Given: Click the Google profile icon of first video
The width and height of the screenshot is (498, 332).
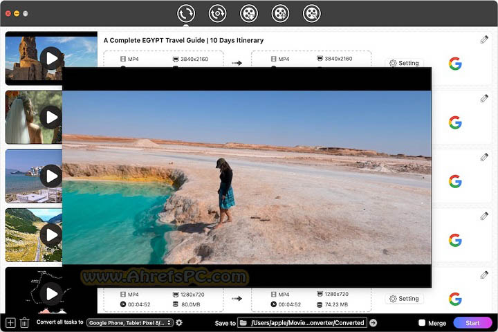Looking at the screenshot, I should (455, 64).
